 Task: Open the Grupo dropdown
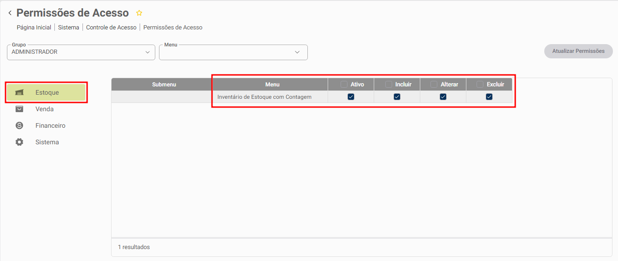click(81, 52)
